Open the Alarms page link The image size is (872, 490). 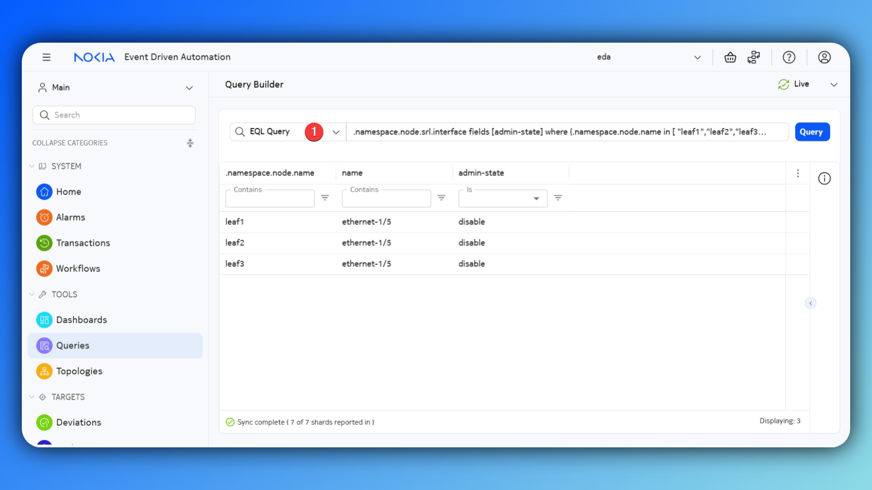70,217
